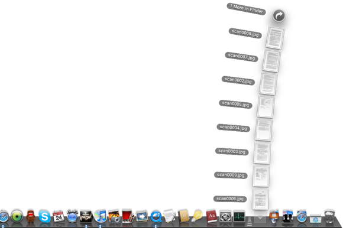Launch the green eye app in dock
The image size is (343, 228).
click(x=17, y=216)
